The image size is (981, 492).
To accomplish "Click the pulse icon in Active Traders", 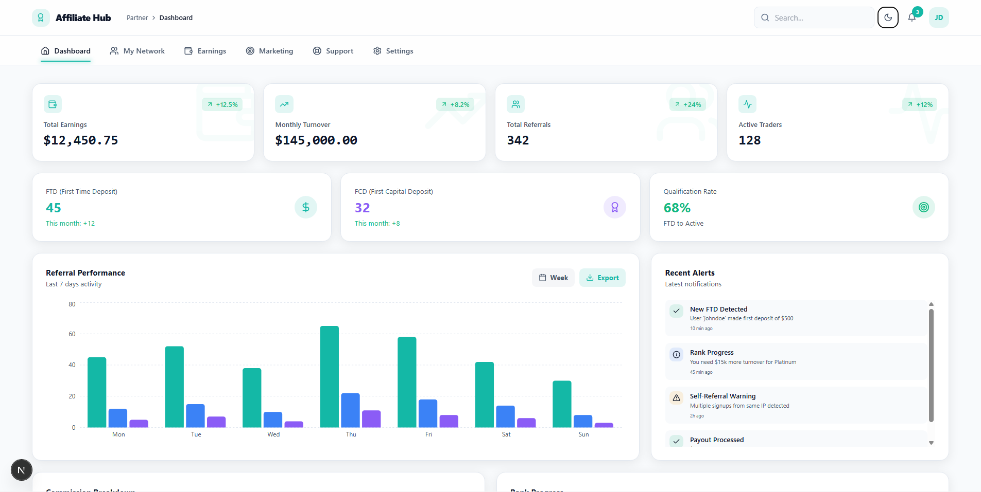I will coord(747,104).
